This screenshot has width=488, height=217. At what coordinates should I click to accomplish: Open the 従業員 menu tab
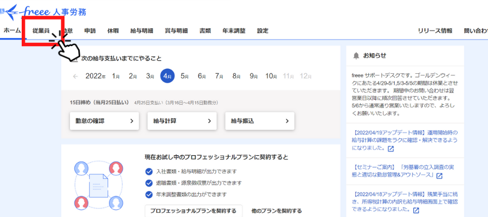(41, 31)
